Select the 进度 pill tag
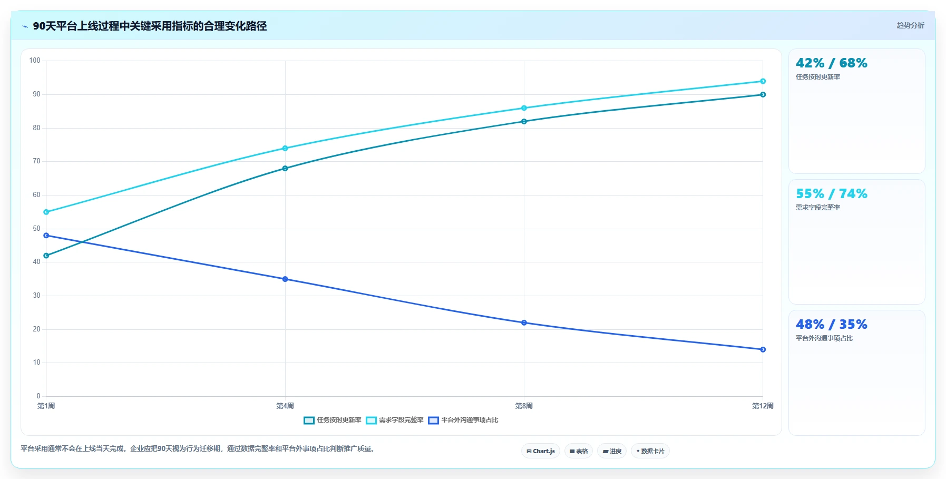This screenshot has width=946, height=479. (x=612, y=451)
